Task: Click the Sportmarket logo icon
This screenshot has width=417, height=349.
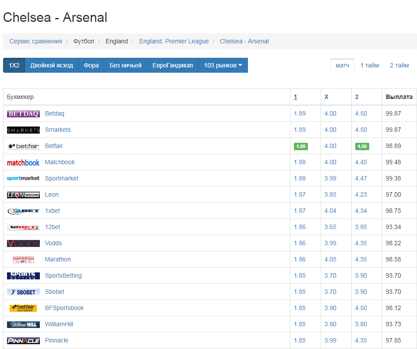Action: tap(23, 179)
